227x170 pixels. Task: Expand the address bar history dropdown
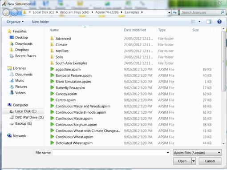coord(169,12)
